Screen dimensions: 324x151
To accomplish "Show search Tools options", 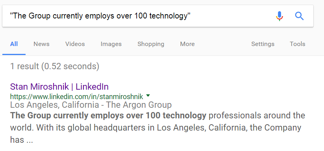I will tap(297, 44).
